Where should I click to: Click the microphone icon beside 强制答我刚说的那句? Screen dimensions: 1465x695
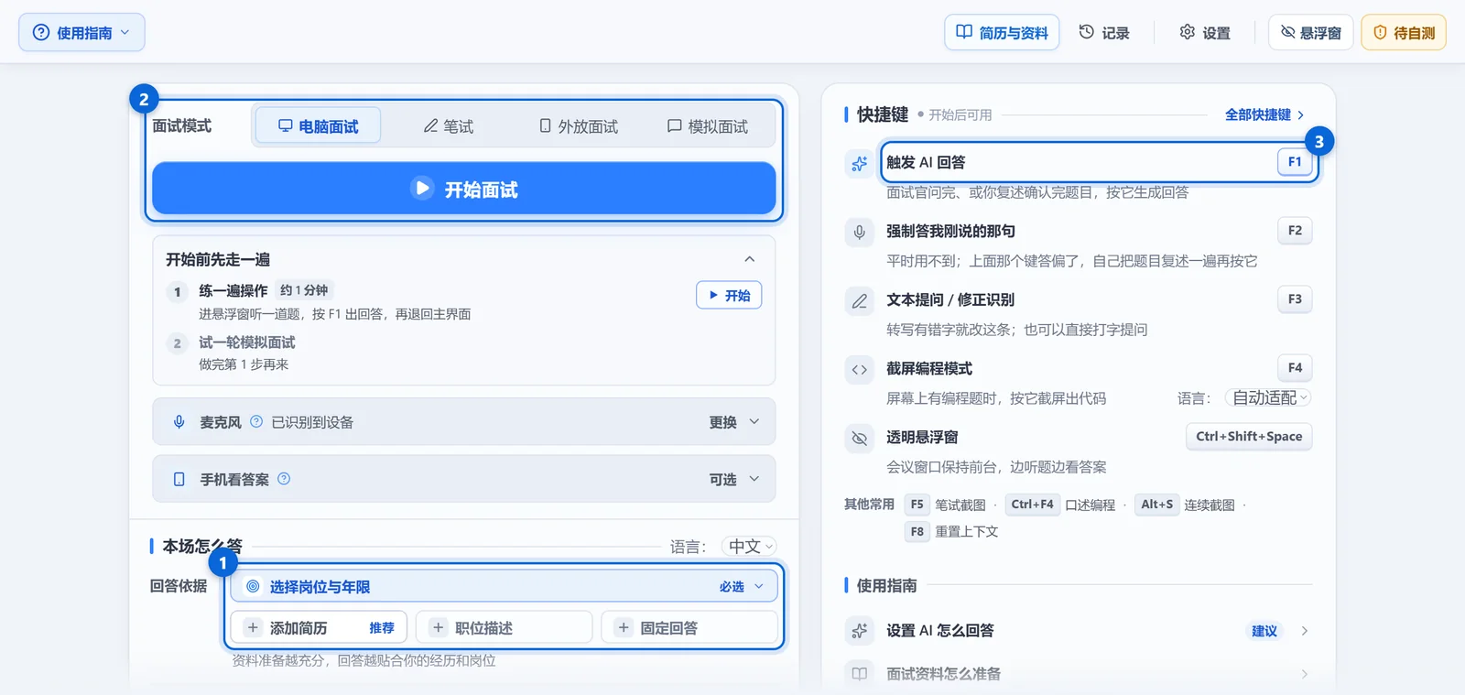[859, 233]
